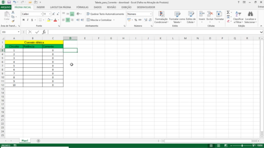Apply the yellow fill color
The width and height of the screenshot is (264, 148).
tap(49, 20)
